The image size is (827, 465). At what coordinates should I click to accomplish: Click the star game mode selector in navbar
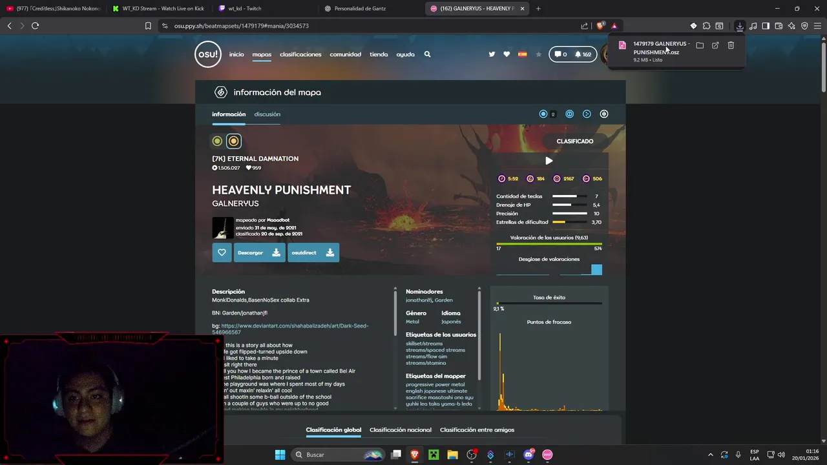(539, 54)
